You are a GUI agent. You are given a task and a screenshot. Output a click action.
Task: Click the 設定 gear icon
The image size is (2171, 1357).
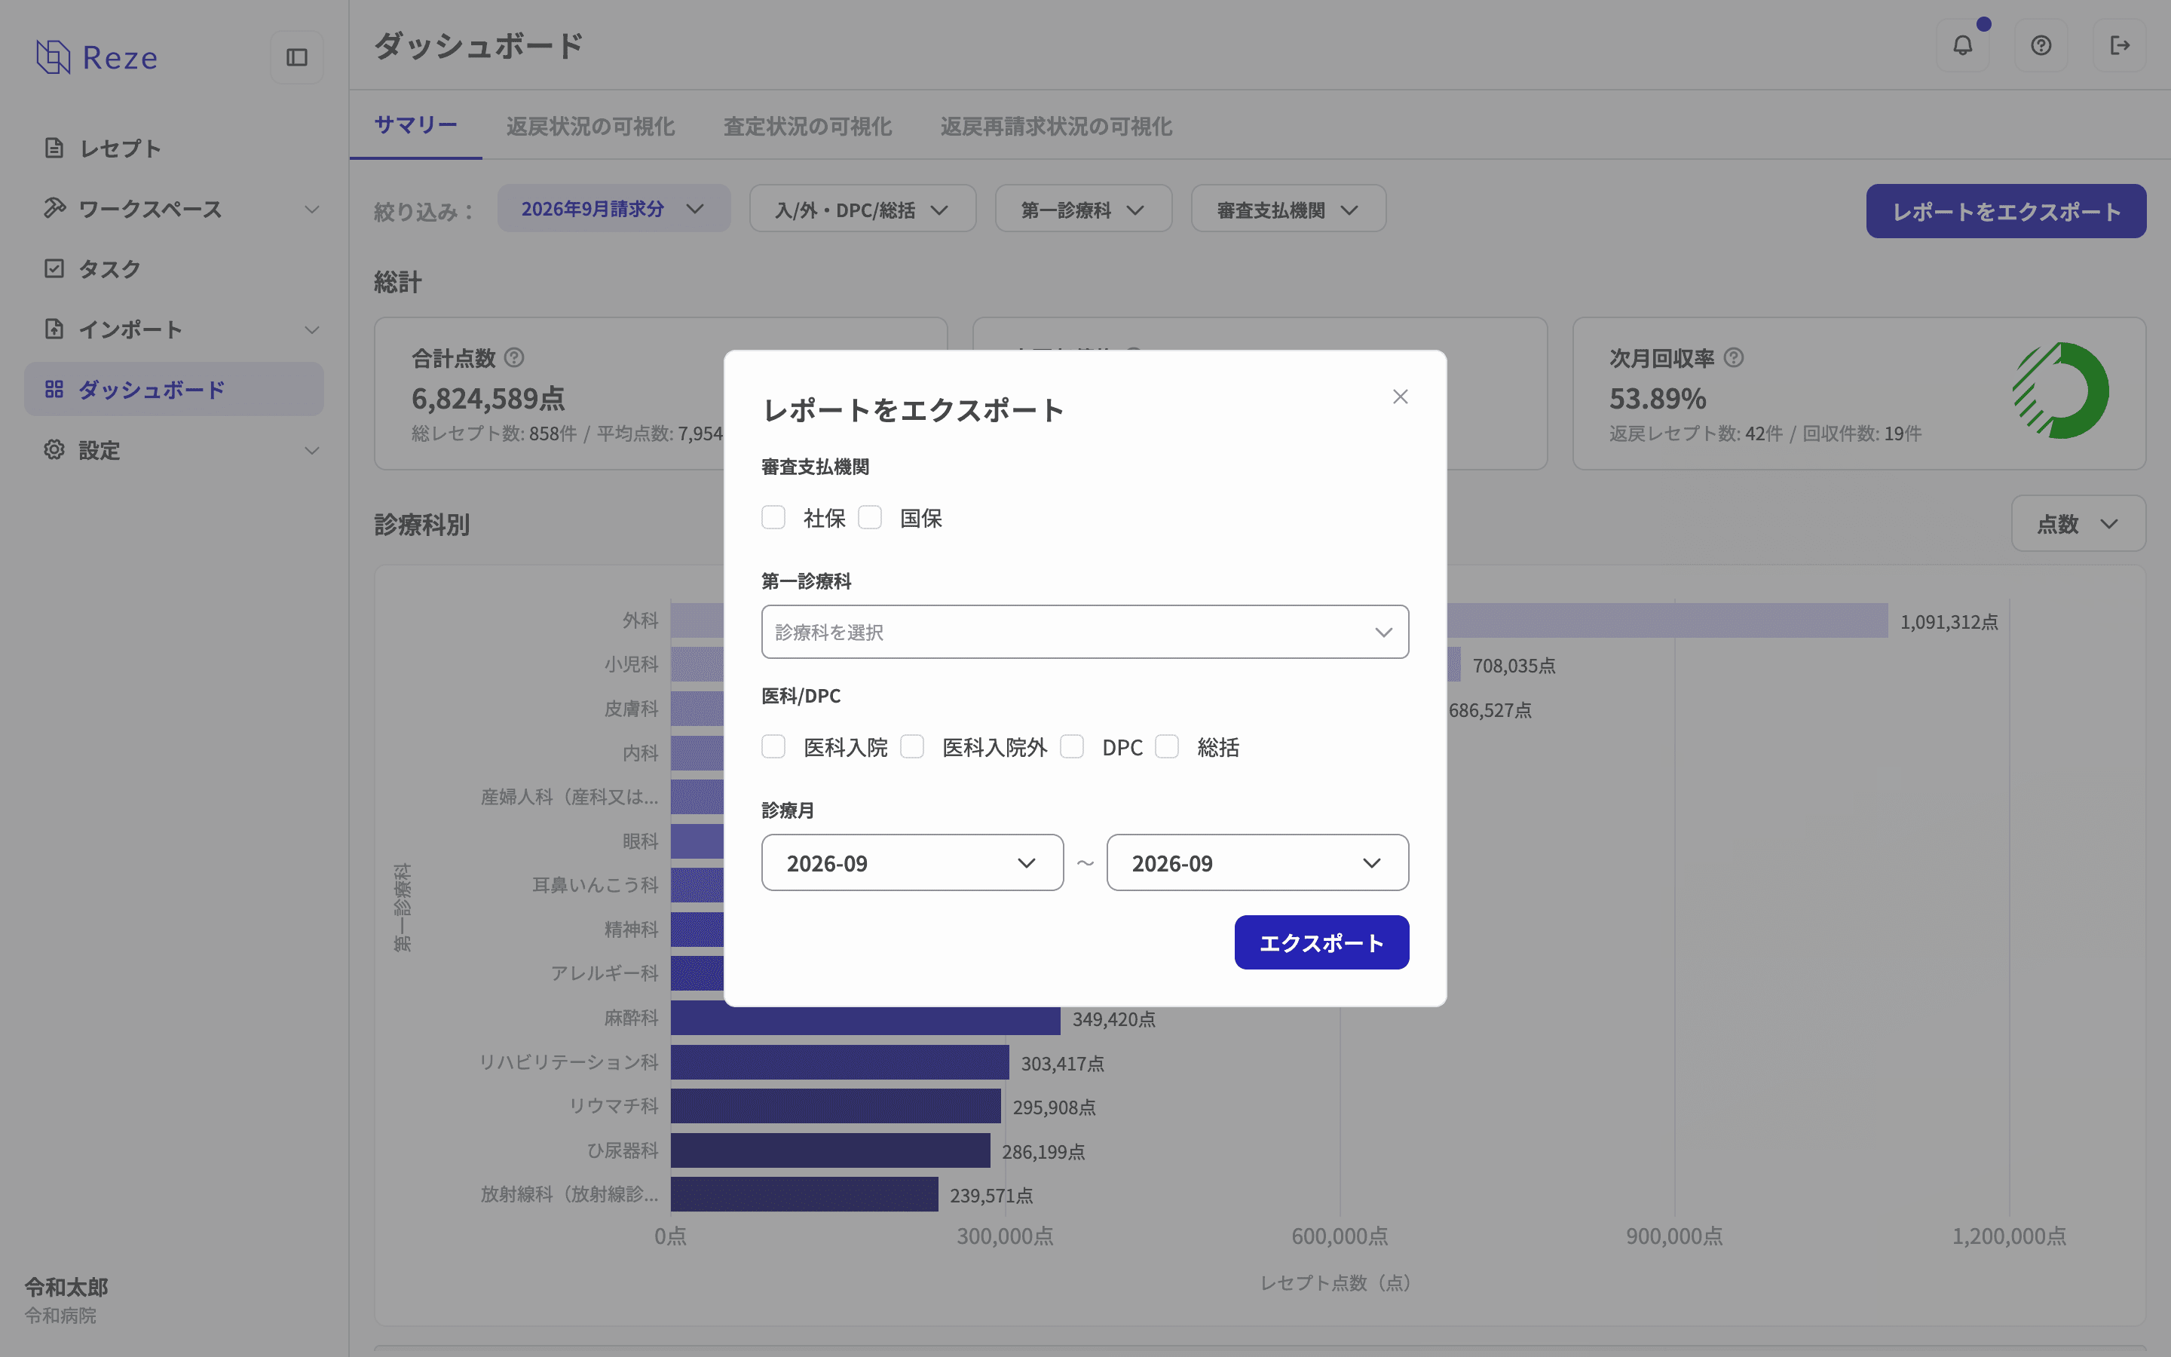(x=54, y=449)
